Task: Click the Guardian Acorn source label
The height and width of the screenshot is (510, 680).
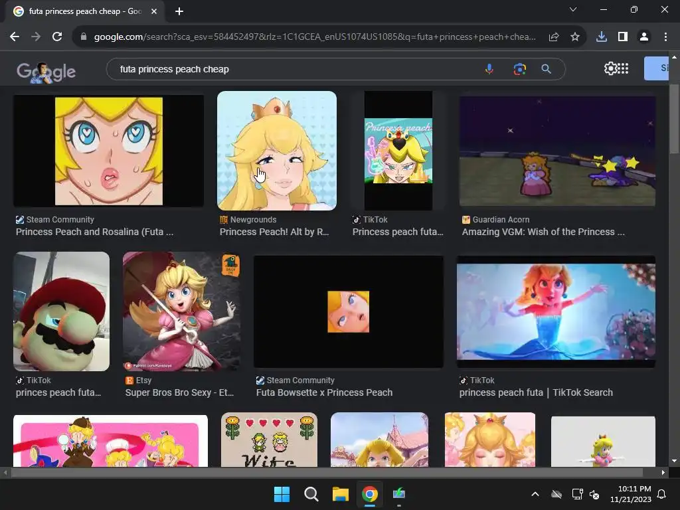Action: 501,219
